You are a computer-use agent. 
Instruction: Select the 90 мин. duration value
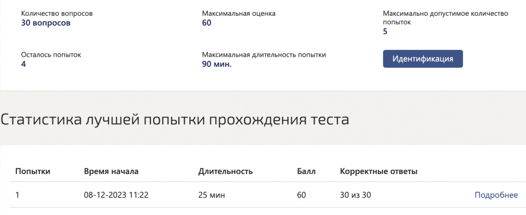click(217, 64)
